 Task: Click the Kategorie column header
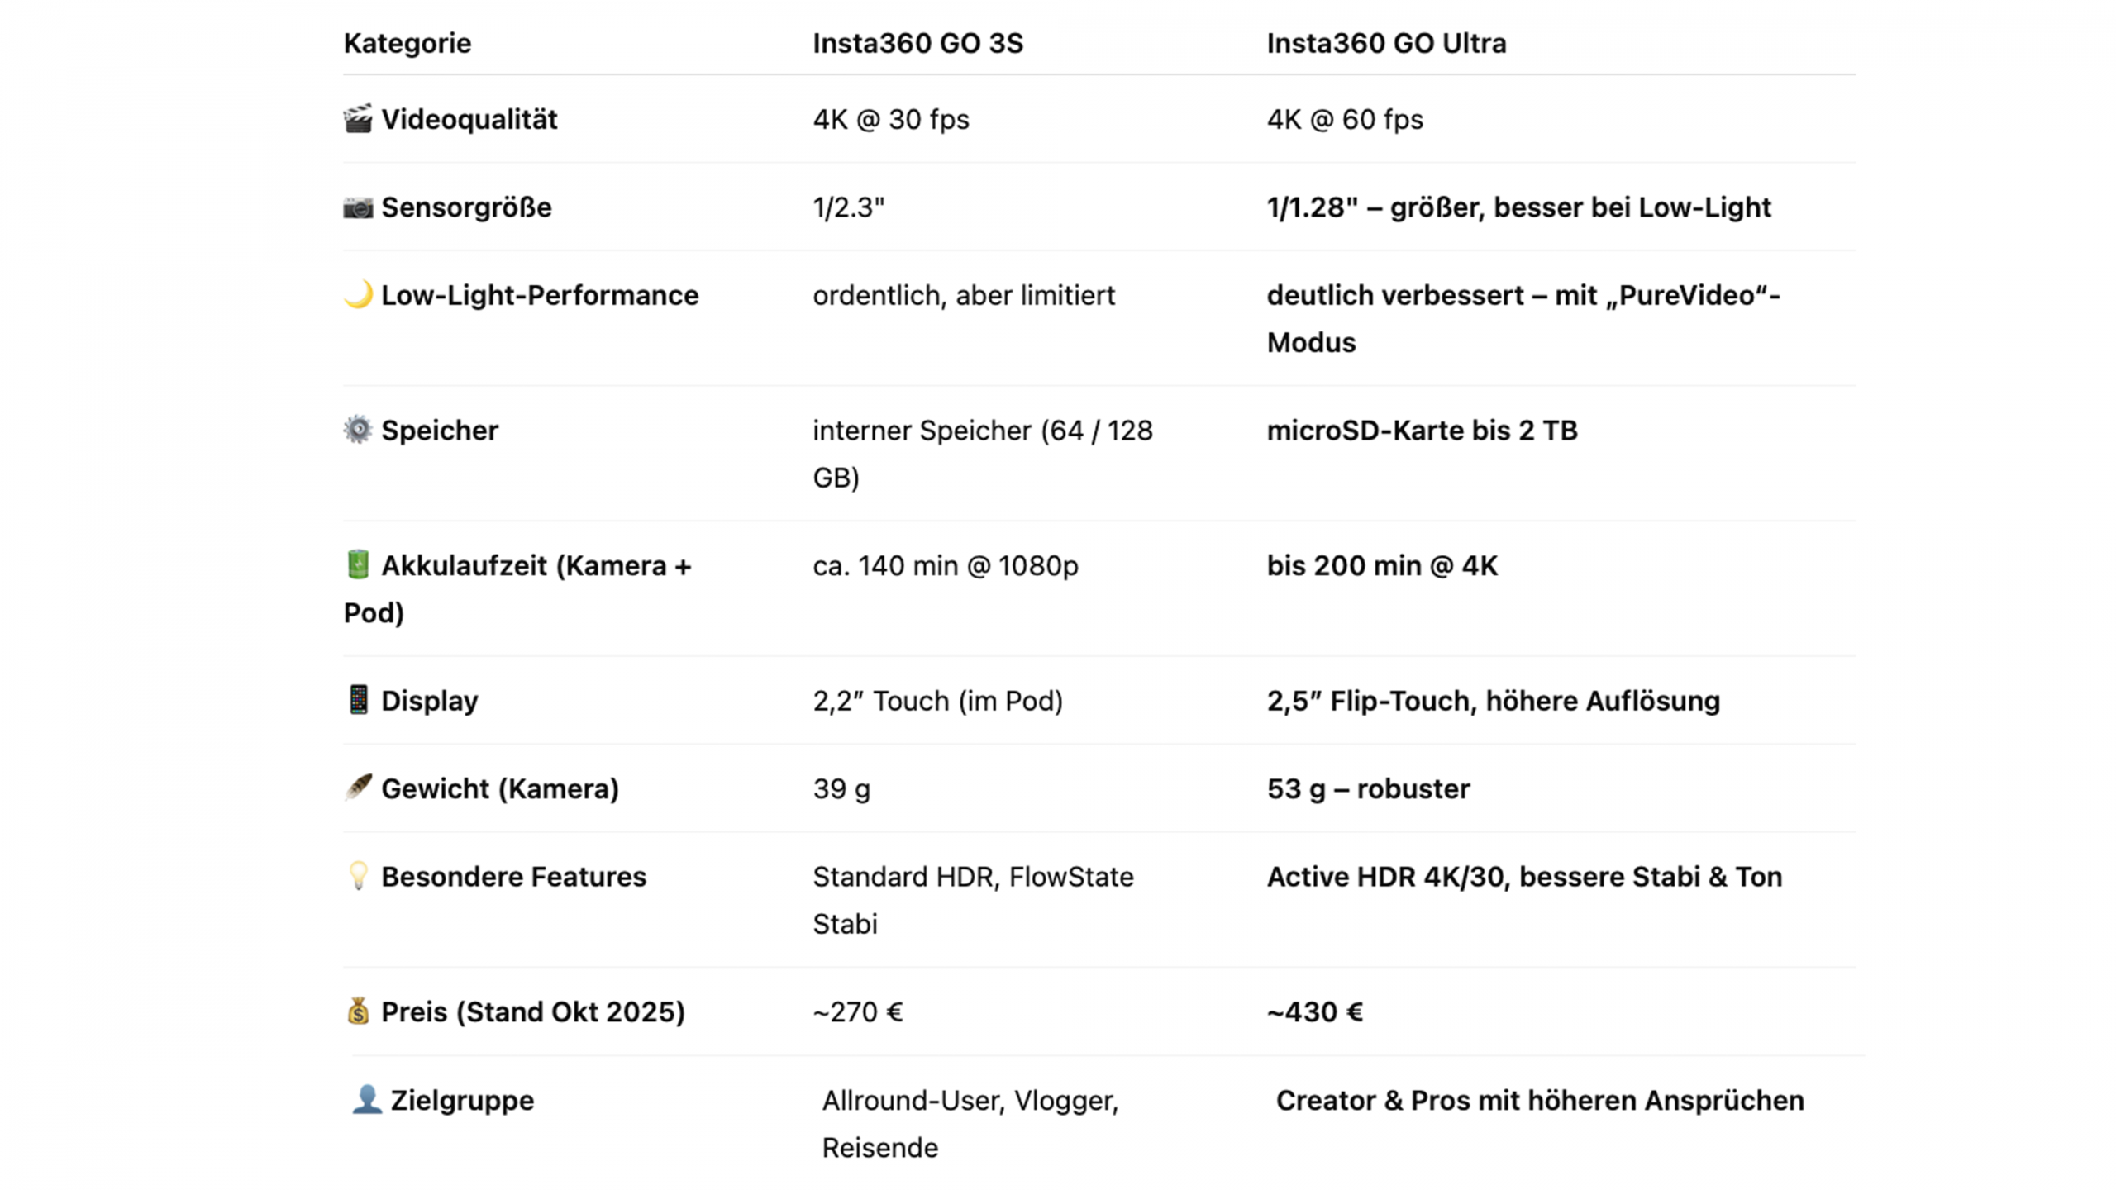407,43
